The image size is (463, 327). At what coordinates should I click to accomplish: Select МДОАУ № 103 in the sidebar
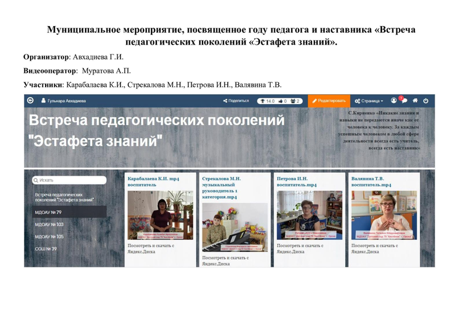click(49, 224)
